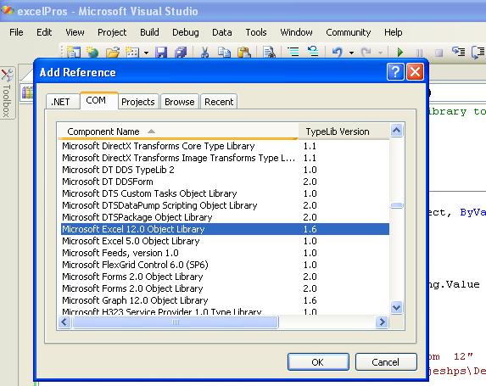The width and height of the screenshot is (486, 386).
Task: Click the green Start Debugging play icon
Action: 400,52
